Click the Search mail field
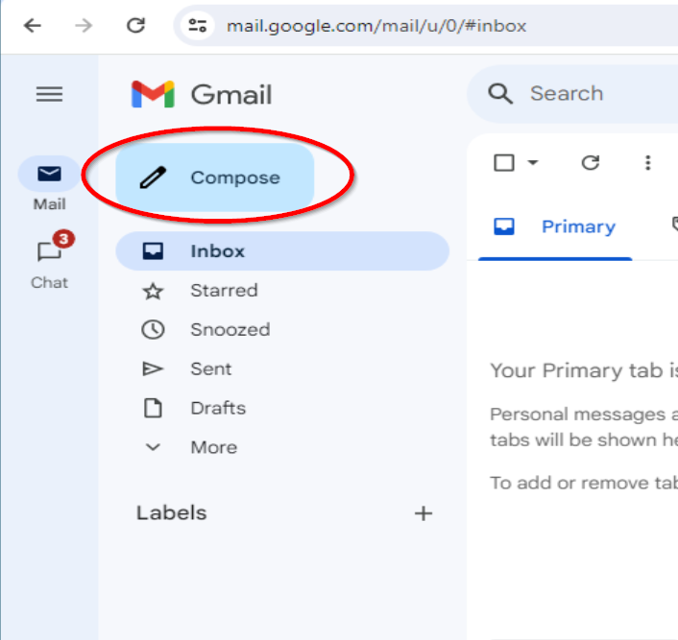Image resolution: width=678 pixels, height=640 pixels. tap(595, 94)
